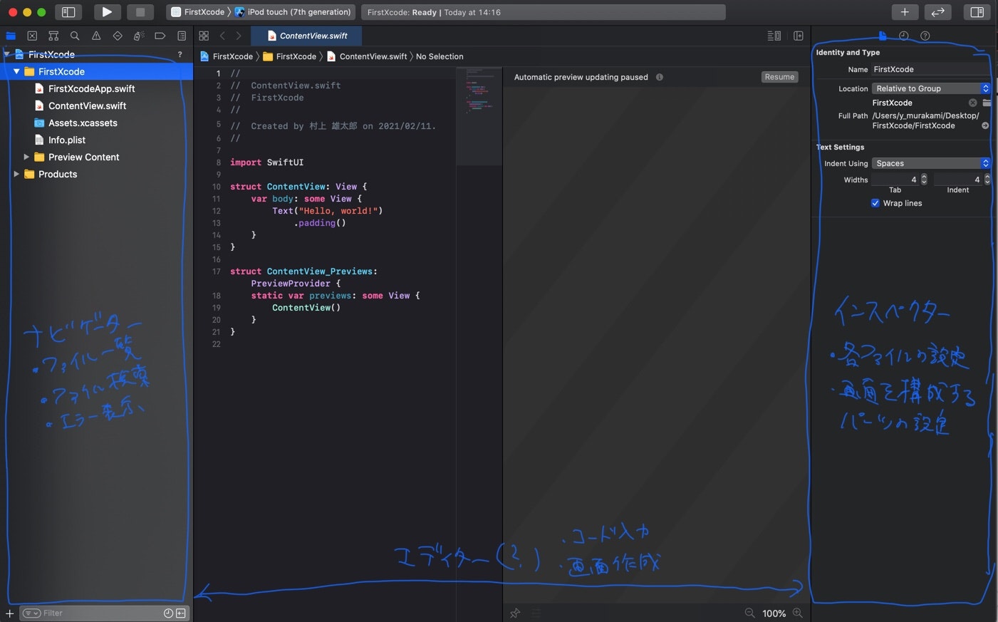Click the Indent width stepper
This screenshot has height=622, width=998.
987,180
